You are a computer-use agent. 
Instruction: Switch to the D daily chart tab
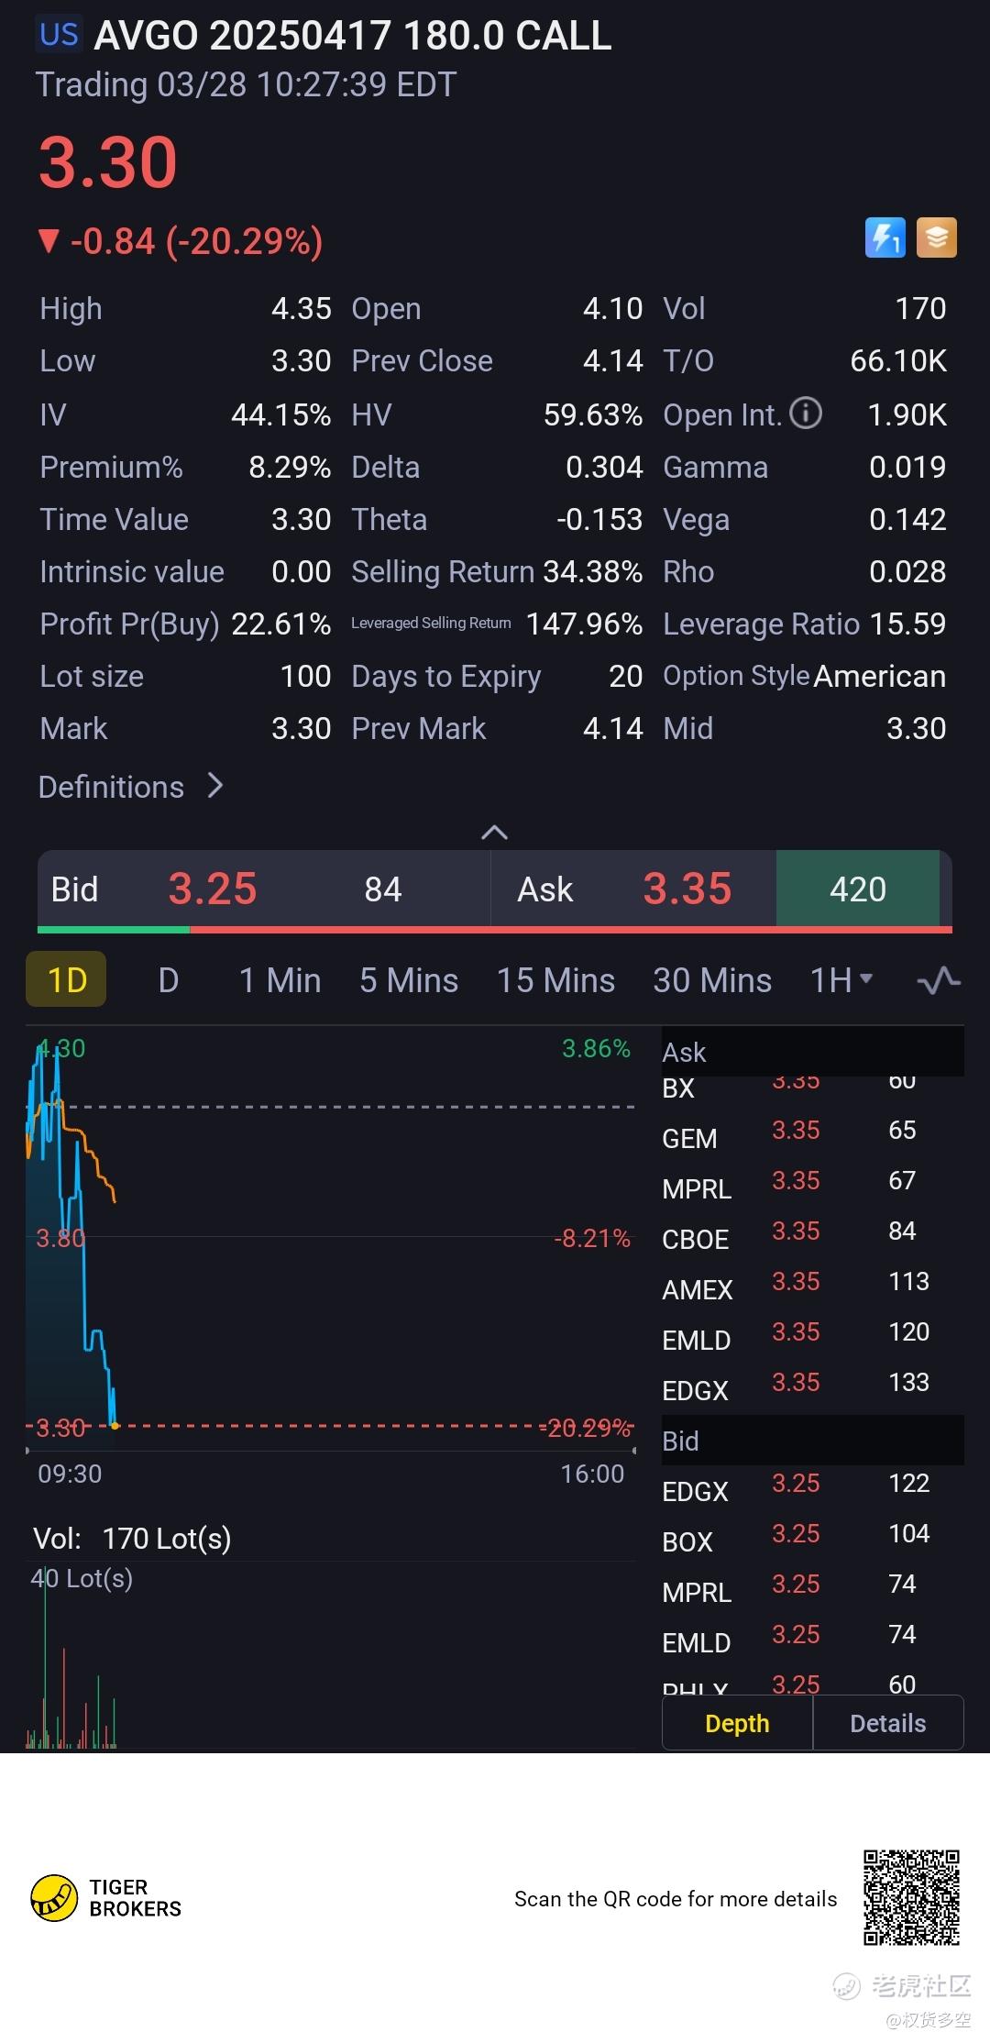click(169, 980)
